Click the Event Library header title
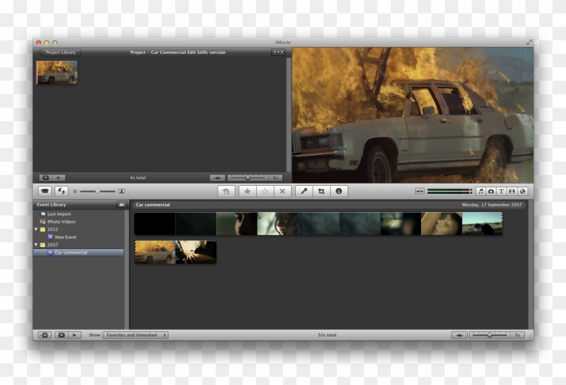The width and height of the screenshot is (566, 385). 51,205
